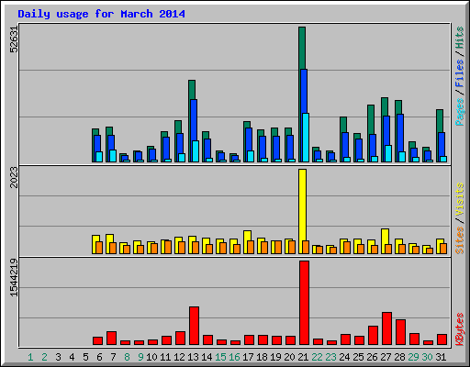470x367 pixels.
Task: Click the orange sites bar for day 11
Action: tap(168, 248)
